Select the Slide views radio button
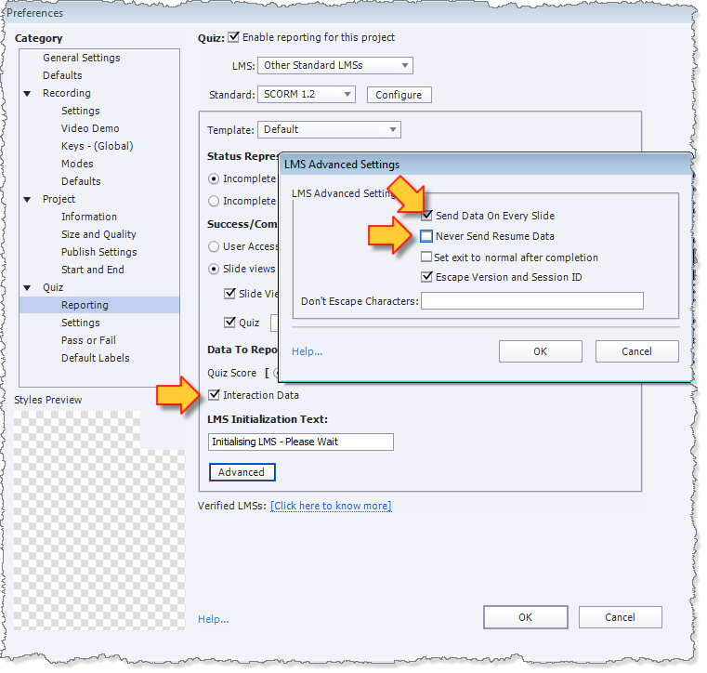Image resolution: width=707 pixels, height=673 pixels. click(x=214, y=270)
